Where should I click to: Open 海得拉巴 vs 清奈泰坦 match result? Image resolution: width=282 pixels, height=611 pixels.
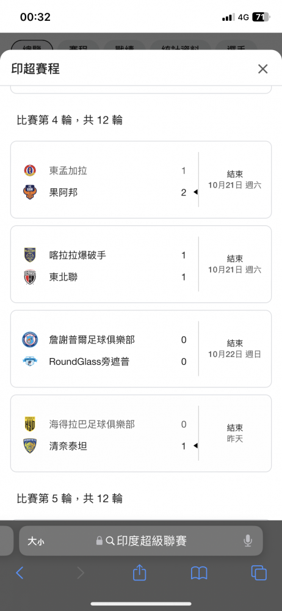click(140, 433)
